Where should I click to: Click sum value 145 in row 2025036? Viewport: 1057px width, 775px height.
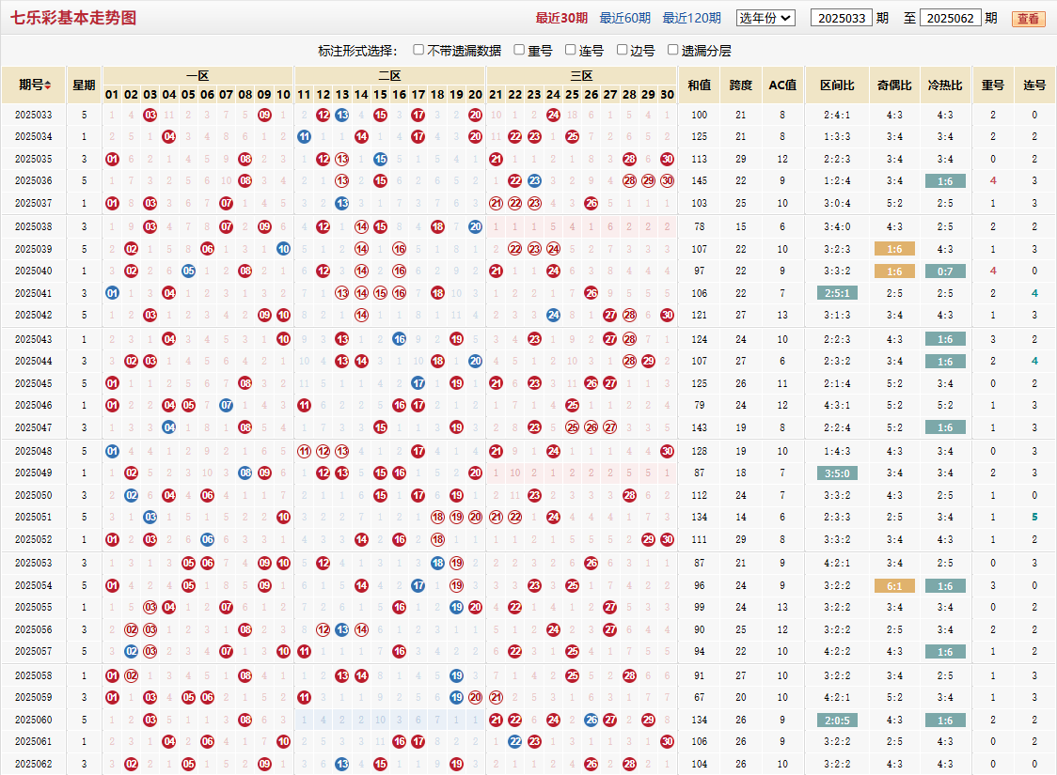pos(699,180)
